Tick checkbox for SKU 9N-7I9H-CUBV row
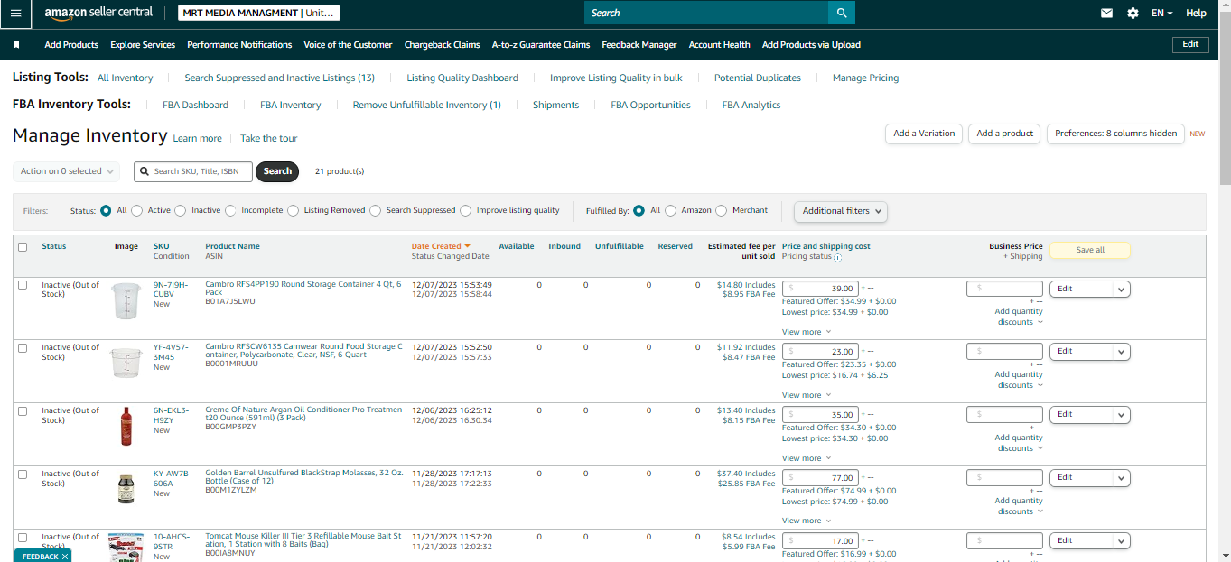 click(x=23, y=285)
